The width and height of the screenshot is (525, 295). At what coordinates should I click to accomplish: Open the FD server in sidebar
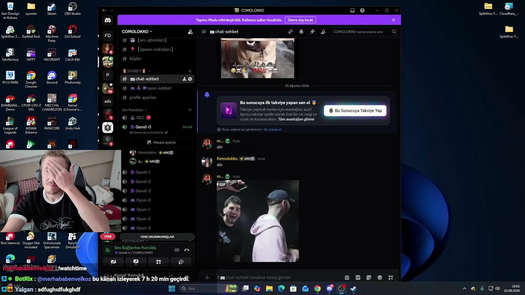(x=107, y=36)
